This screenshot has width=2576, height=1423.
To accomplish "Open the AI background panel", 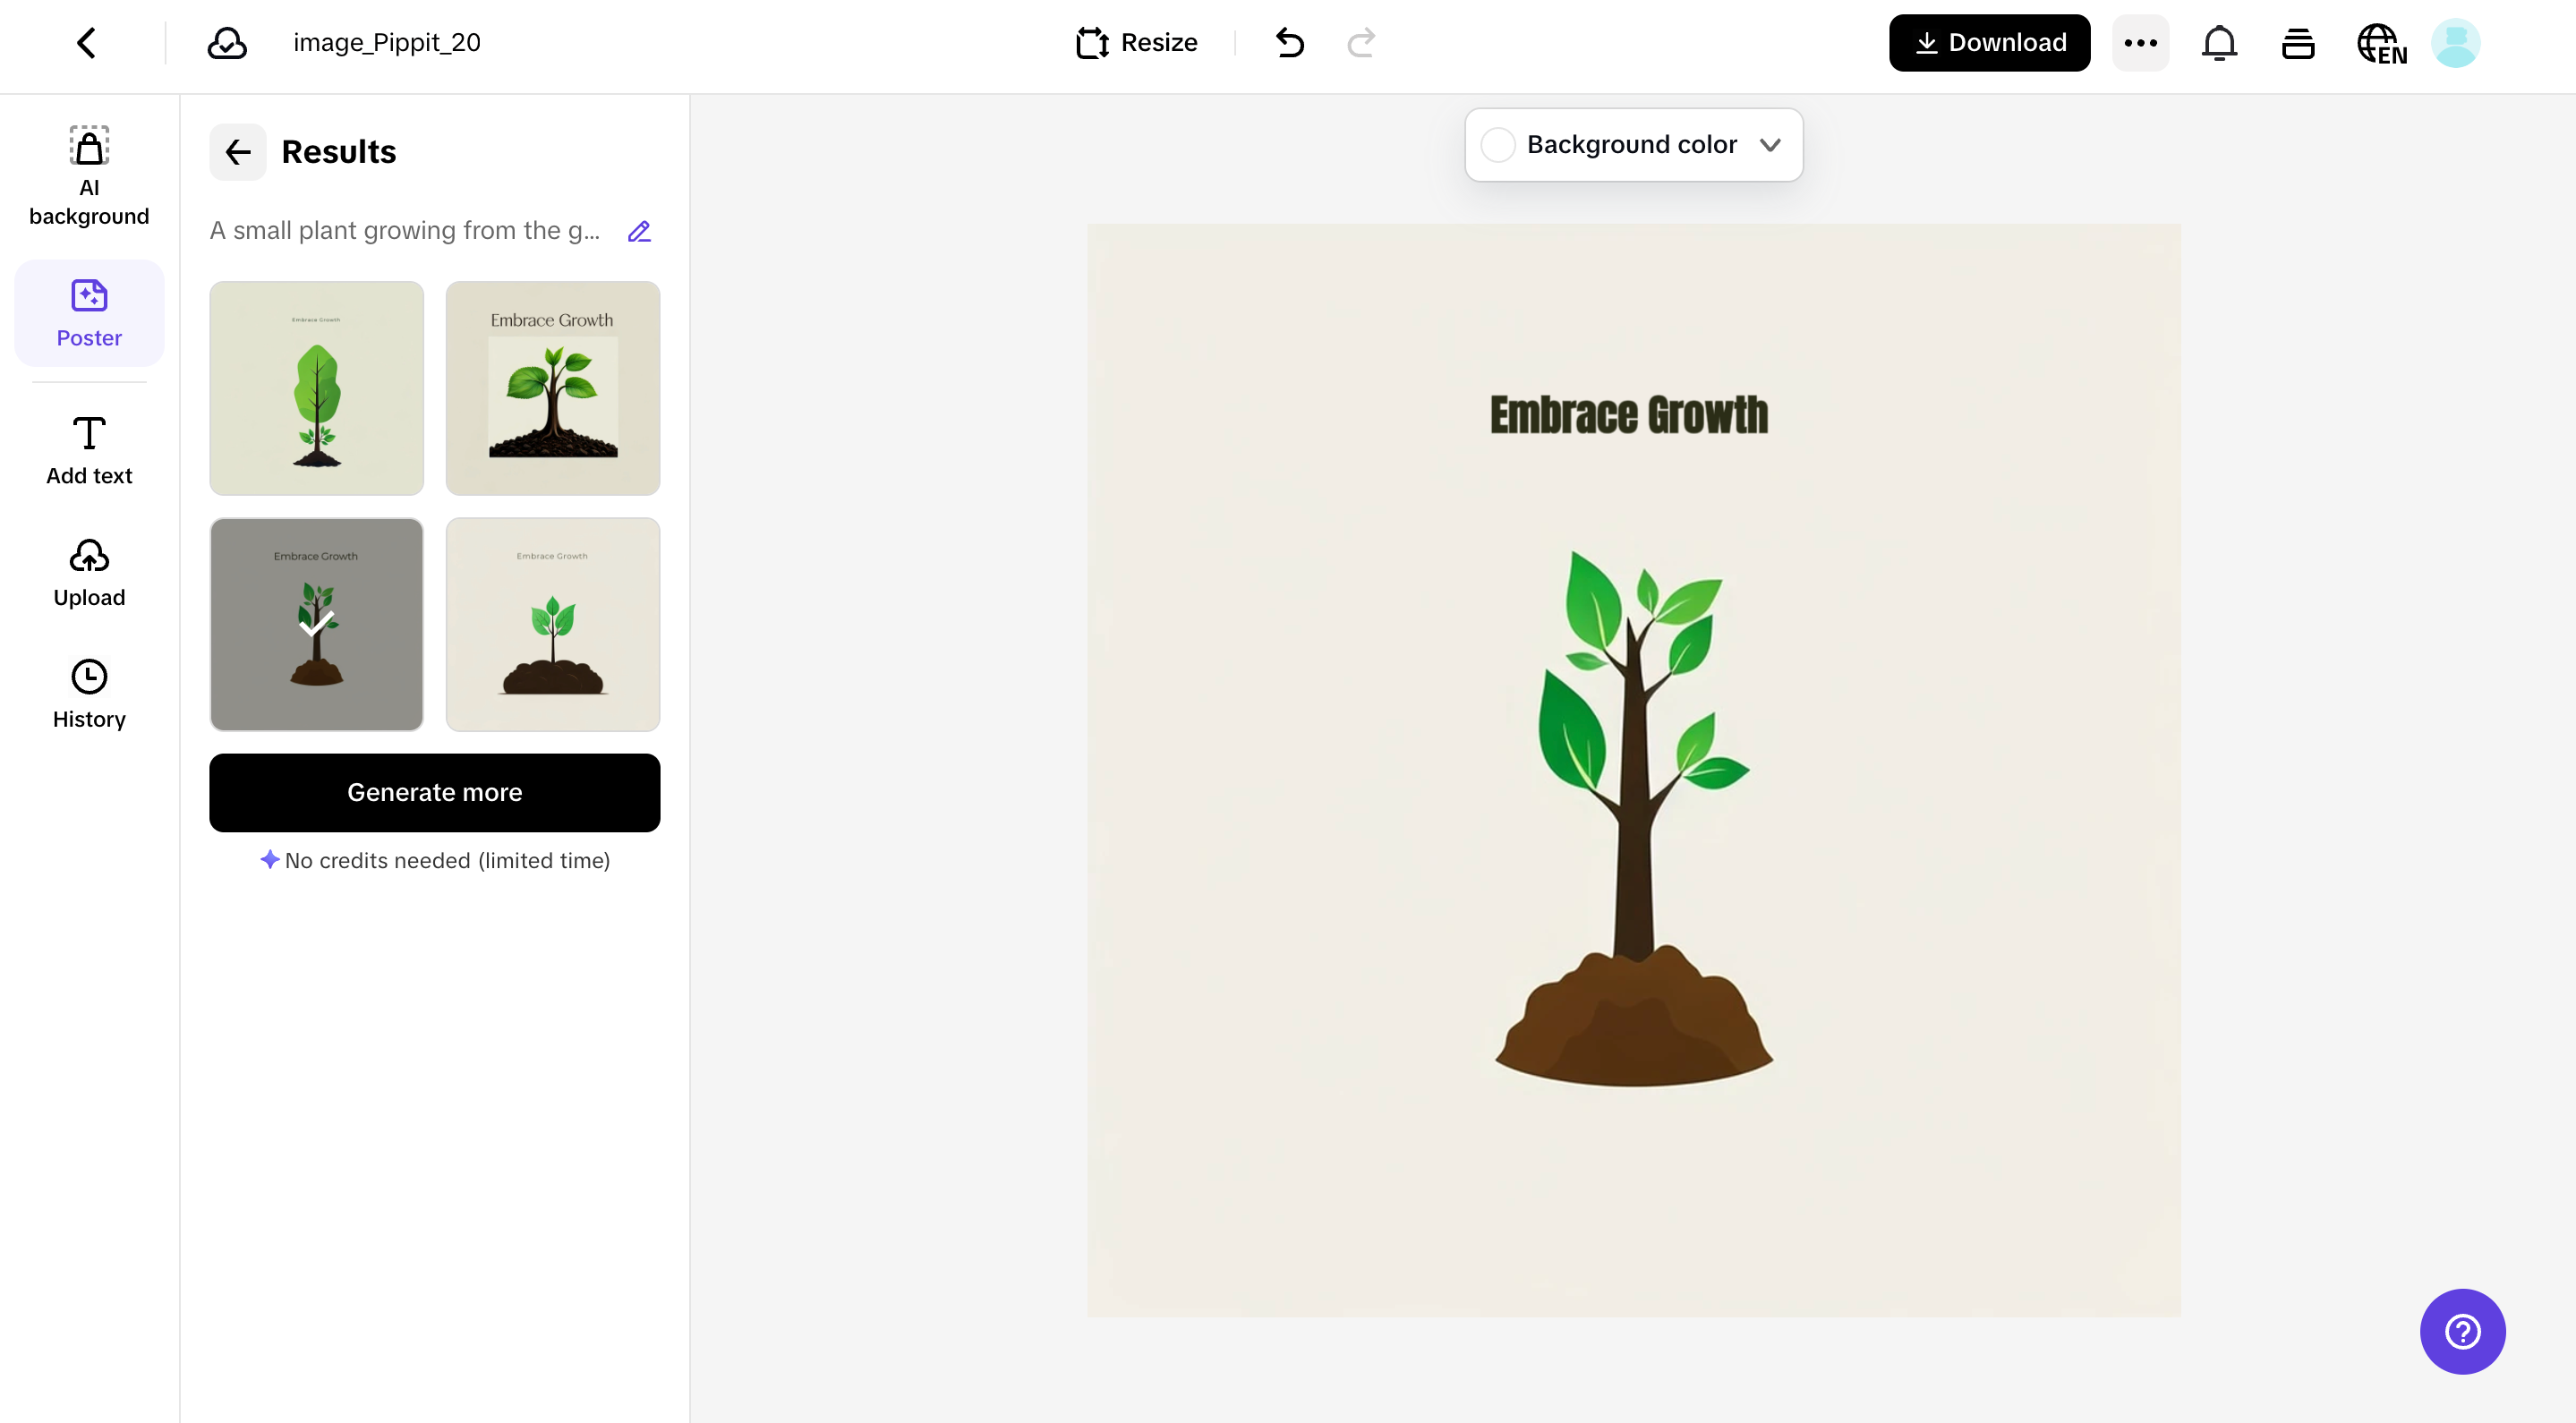I will pos(88,175).
